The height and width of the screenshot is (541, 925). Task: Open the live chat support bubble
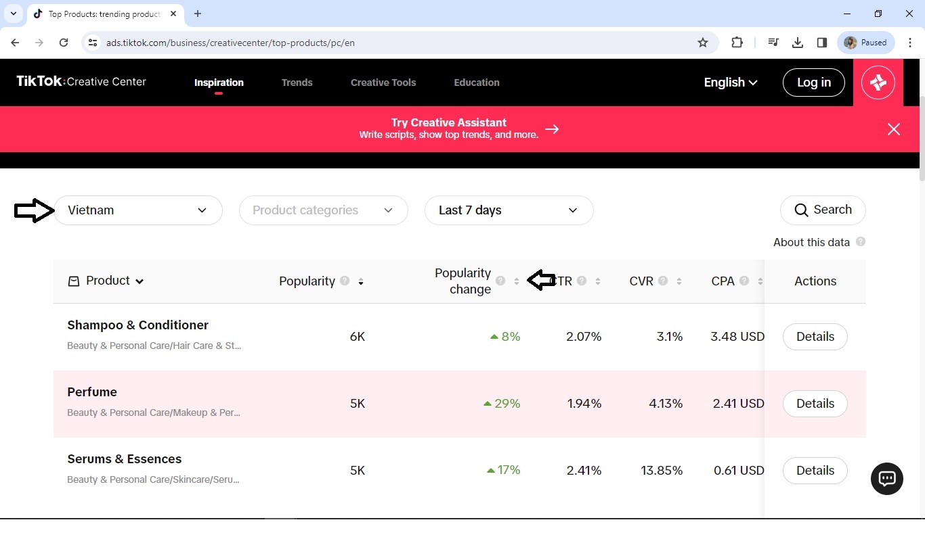pos(886,479)
